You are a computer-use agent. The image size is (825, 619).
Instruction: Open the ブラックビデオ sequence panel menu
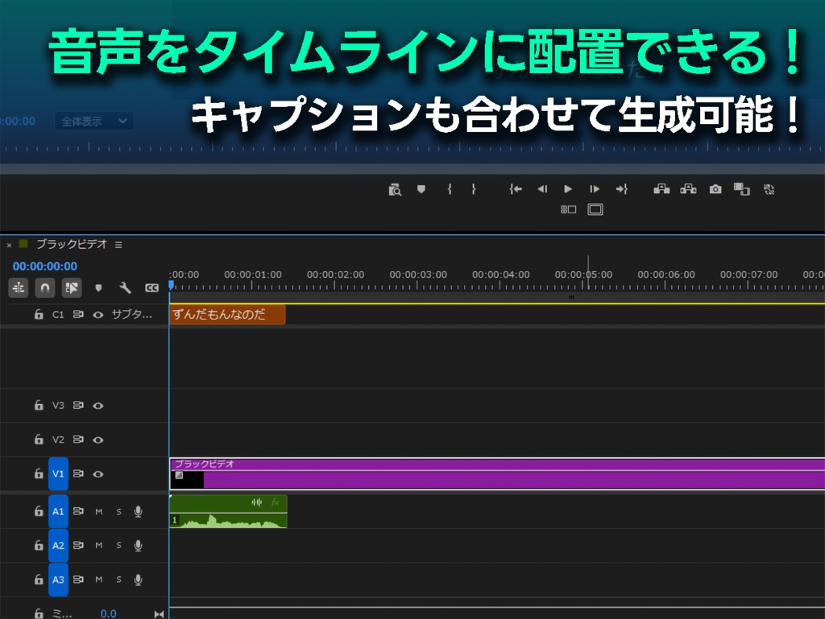pos(118,245)
